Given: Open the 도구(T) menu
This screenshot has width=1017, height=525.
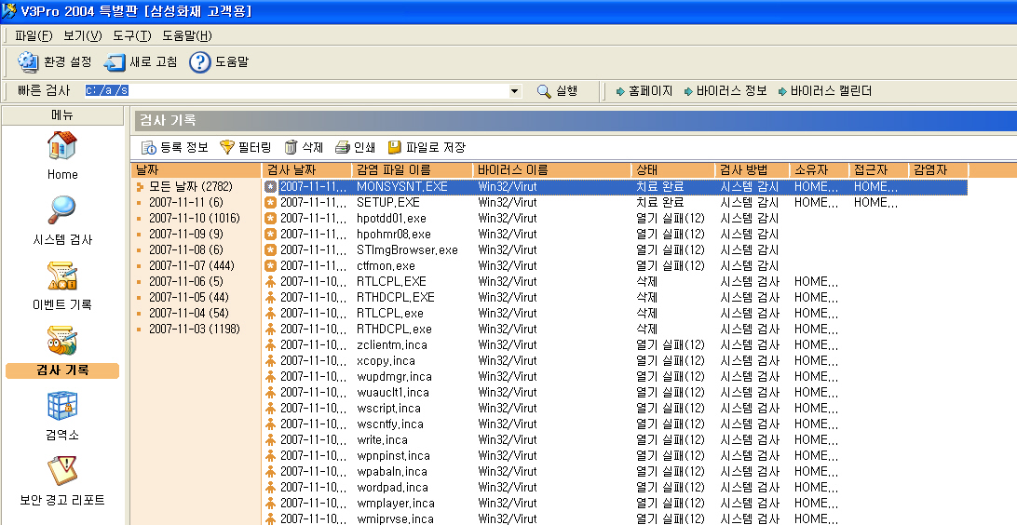Looking at the screenshot, I should (x=131, y=35).
